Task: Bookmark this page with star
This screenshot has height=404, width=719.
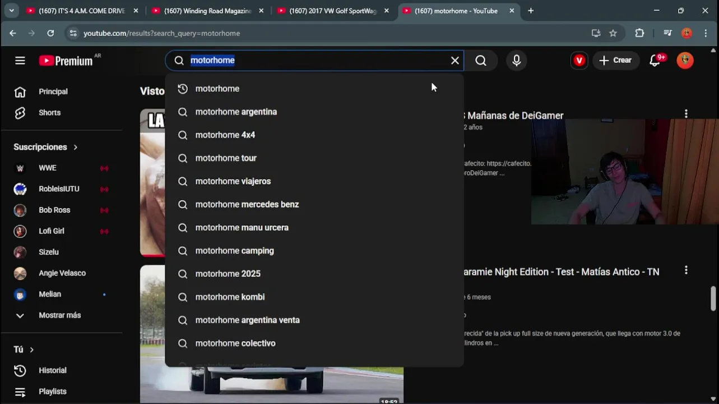Action: [613, 33]
